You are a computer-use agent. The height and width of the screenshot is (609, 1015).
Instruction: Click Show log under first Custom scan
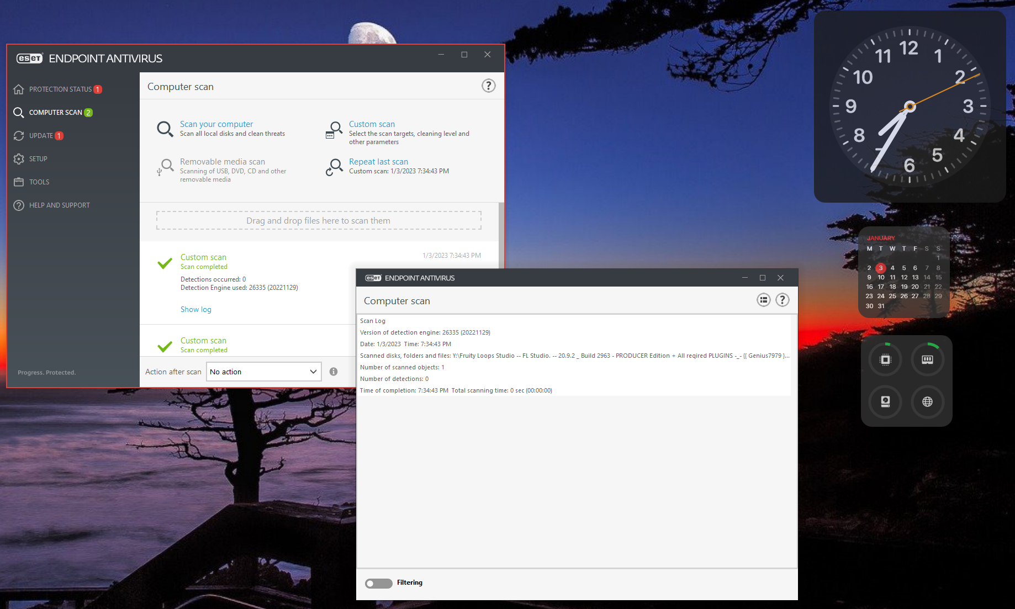pos(196,309)
